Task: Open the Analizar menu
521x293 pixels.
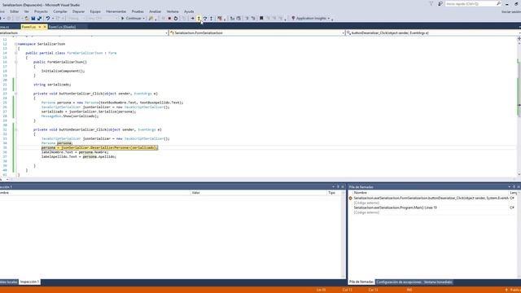Action: pyautogui.click(x=155, y=11)
